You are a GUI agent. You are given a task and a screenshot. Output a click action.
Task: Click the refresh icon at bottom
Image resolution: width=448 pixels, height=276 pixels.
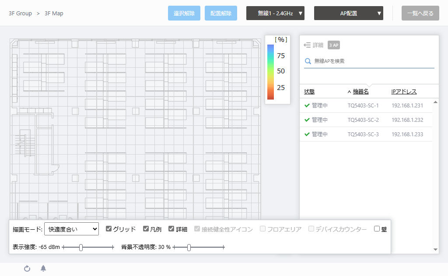tap(27, 268)
